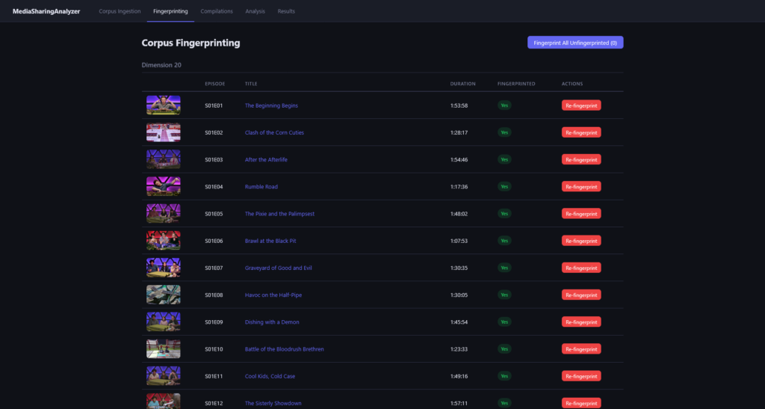Open The Pixie and the Palimpsest link
Viewport: 765px width, 409px height.
coord(279,214)
